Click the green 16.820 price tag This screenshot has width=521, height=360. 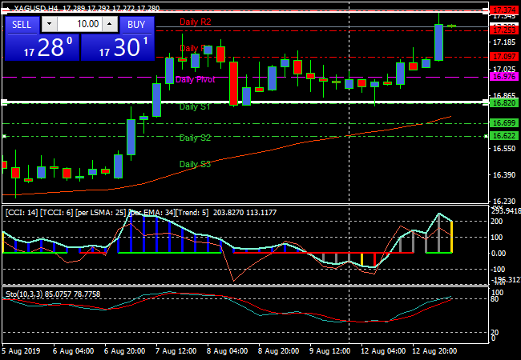point(504,102)
